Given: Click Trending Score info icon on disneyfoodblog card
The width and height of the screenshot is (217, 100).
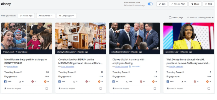Looking at the screenshot, I should [75, 72].
